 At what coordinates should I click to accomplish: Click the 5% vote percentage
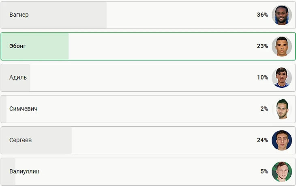[264, 171]
